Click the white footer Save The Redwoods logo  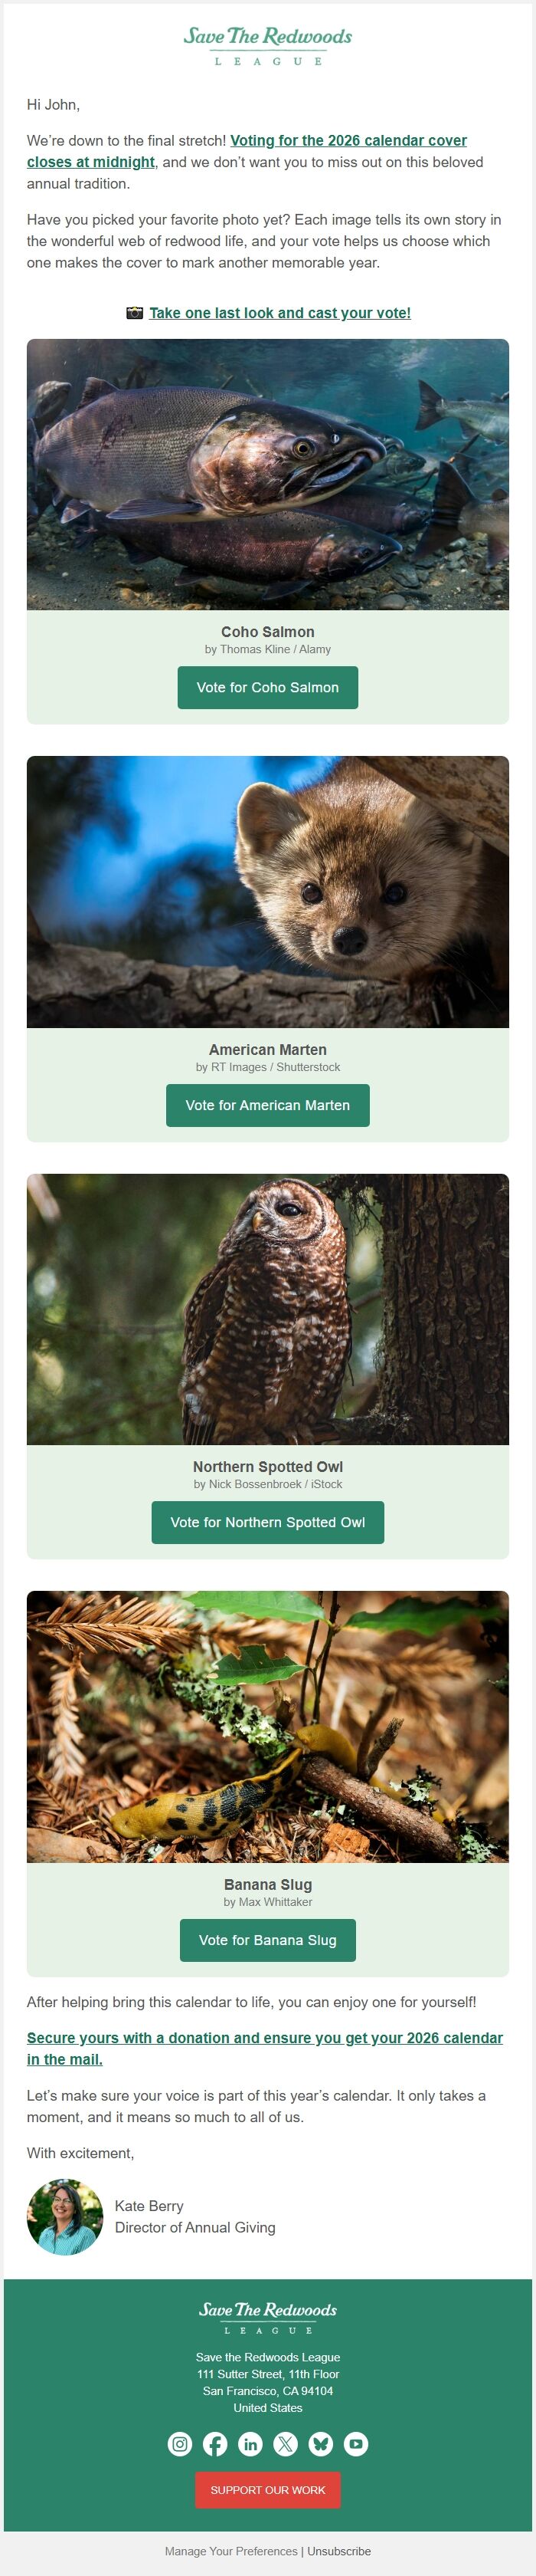(x=267, y=2317)
